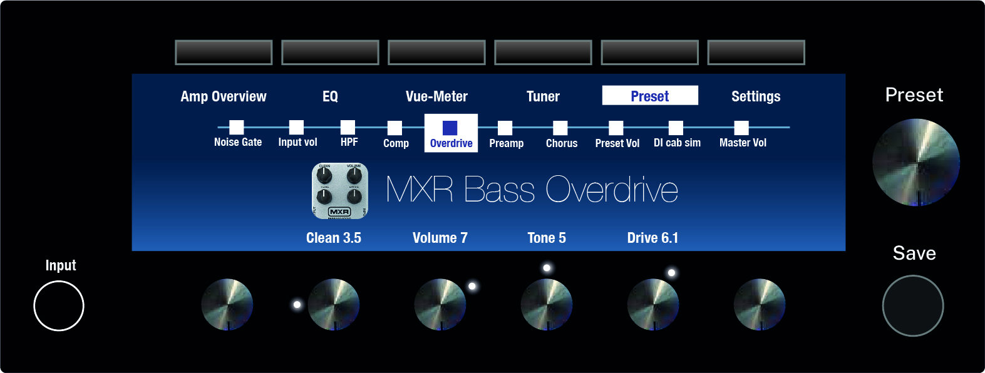Click the first unassigned knob below the display
This screenshot has height=373, width=985.
click(x=227, y=305)
